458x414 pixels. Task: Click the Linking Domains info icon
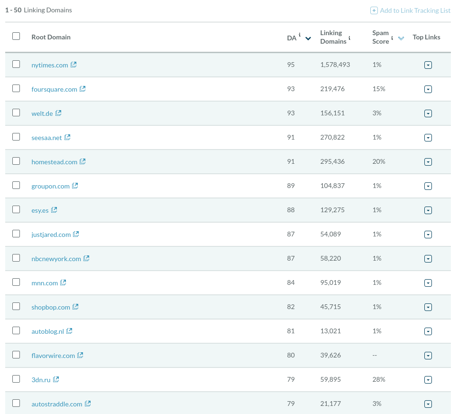coord(349,38)
